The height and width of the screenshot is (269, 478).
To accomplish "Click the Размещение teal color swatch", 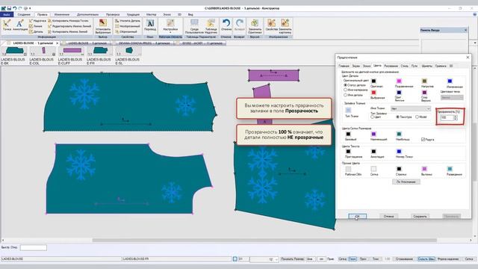I will pos(450,169).
